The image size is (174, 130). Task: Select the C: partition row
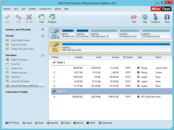click(x=111, y=72)
